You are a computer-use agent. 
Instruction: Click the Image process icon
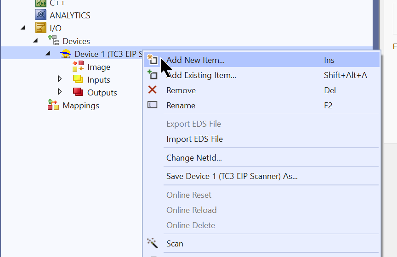point(78,66)
